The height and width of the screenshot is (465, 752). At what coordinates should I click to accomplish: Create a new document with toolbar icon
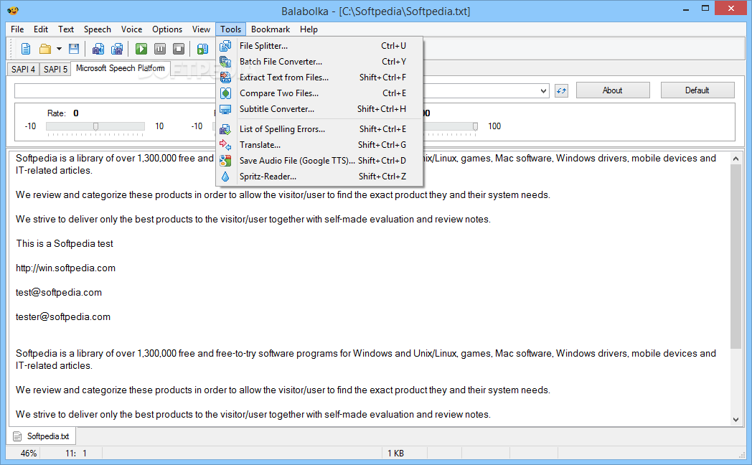click(26, 49)
